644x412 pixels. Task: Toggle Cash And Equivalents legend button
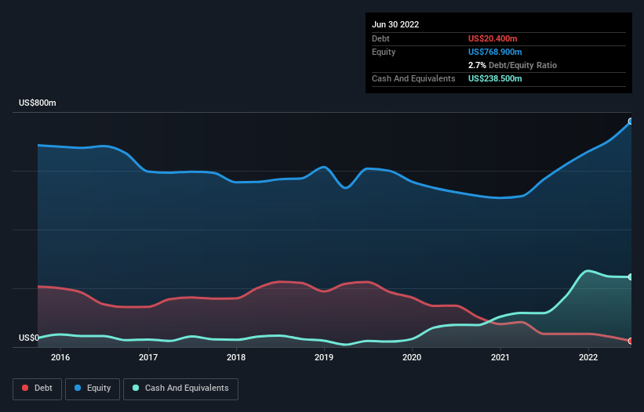click(x=180, y=389)
